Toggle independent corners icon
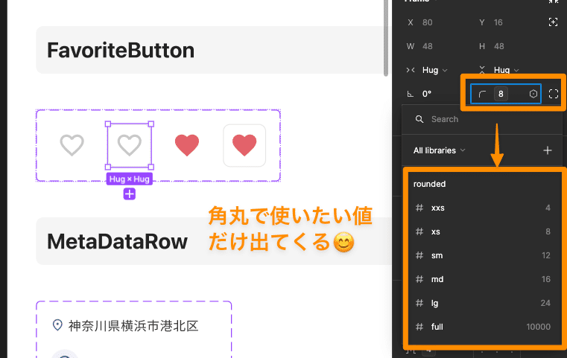The height and width of the screenshot is (358, 567). pyautogui.click(x=554, y=94)
